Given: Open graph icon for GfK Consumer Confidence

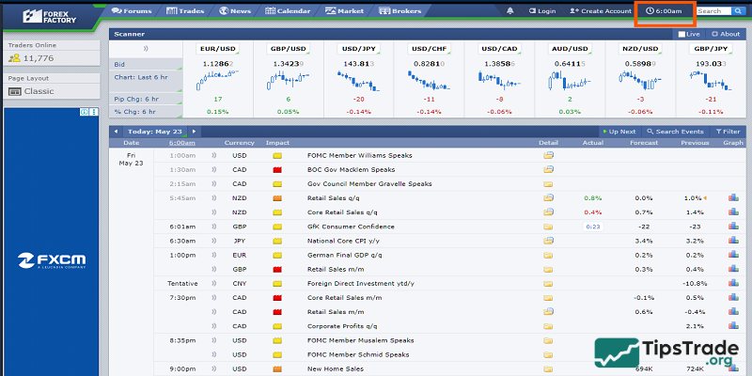Looking at the screenshot, I should click(x=732, y=227).
